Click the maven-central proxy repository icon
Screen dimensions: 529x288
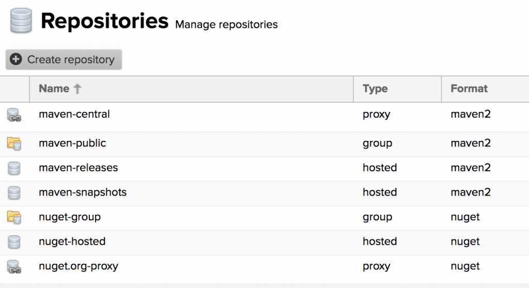pos(14,116)
